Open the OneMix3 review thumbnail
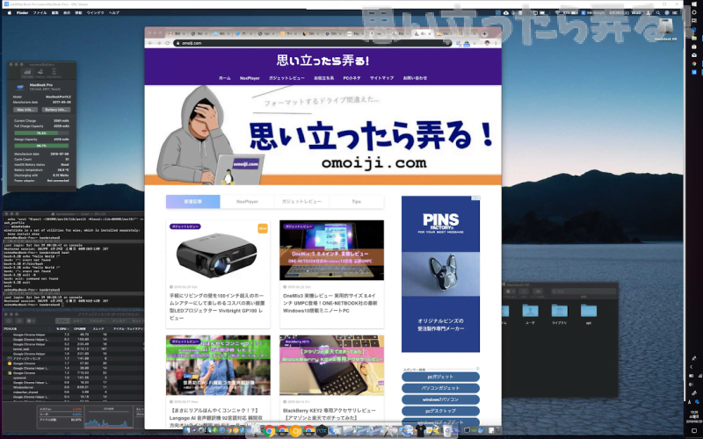Viewport: 703px width, 439px height. click(332, 250)
